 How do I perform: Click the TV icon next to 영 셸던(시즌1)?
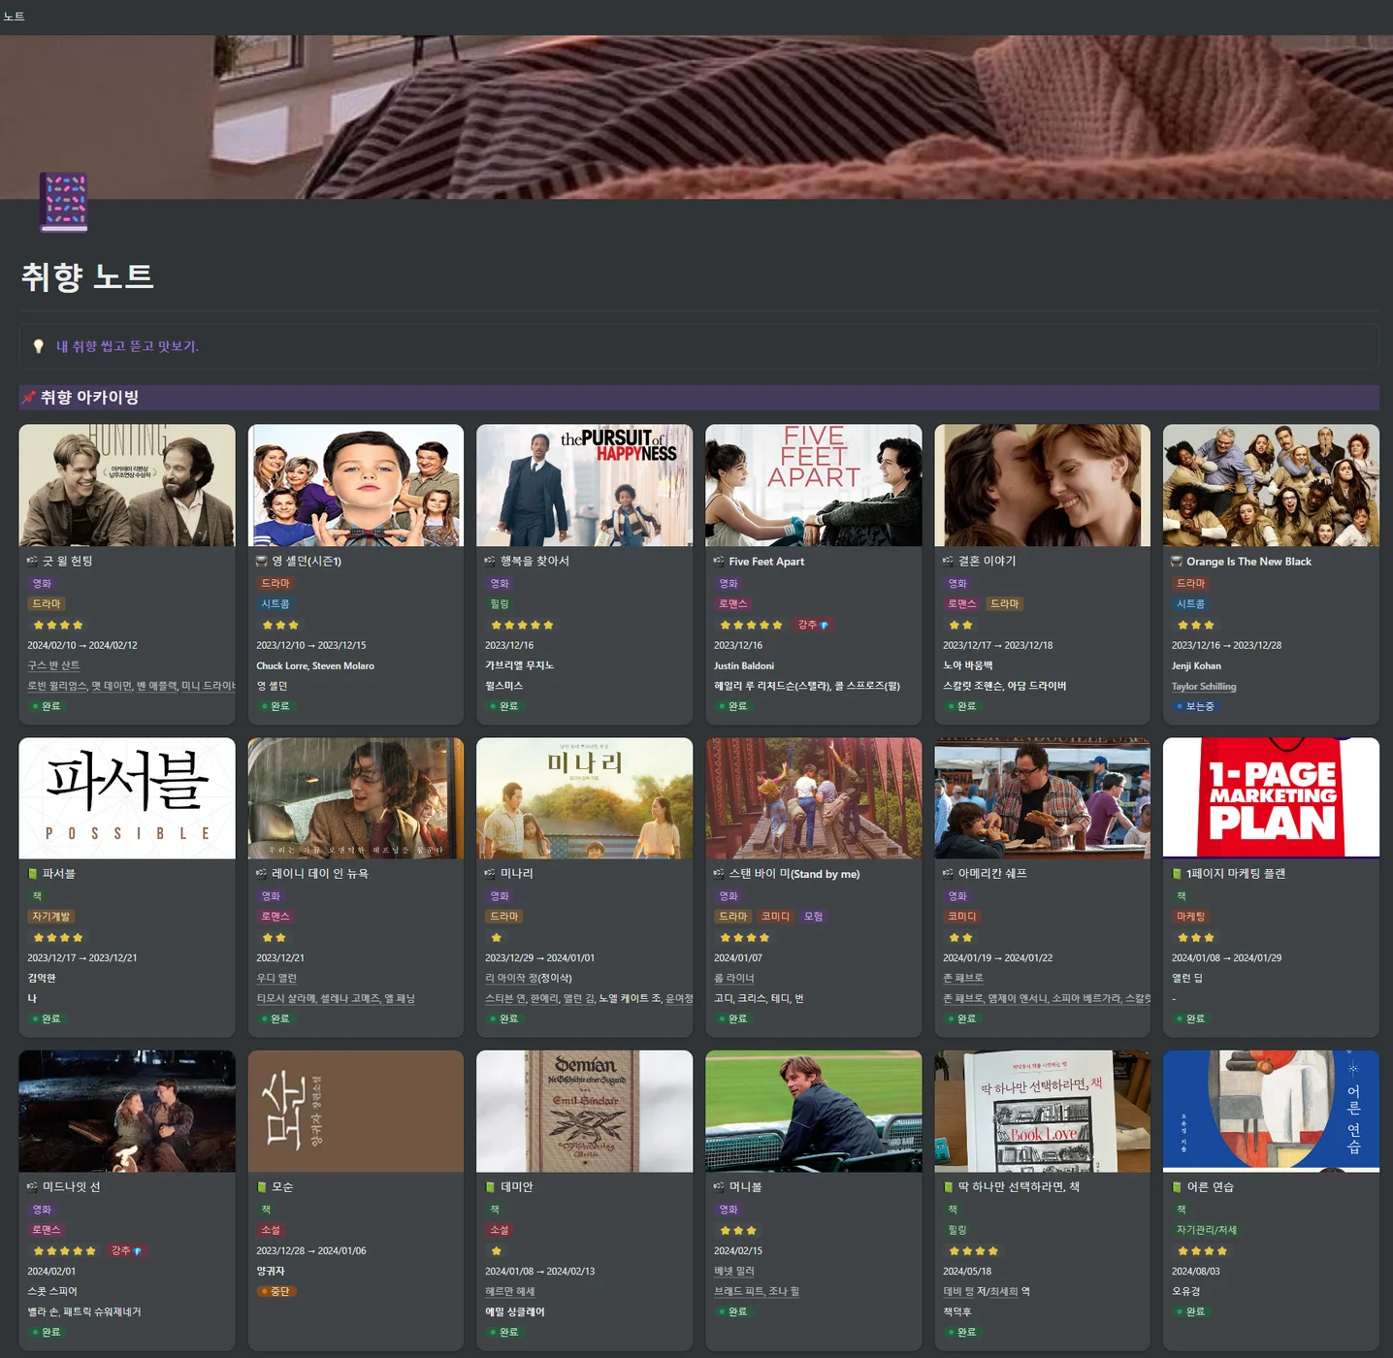261,561
